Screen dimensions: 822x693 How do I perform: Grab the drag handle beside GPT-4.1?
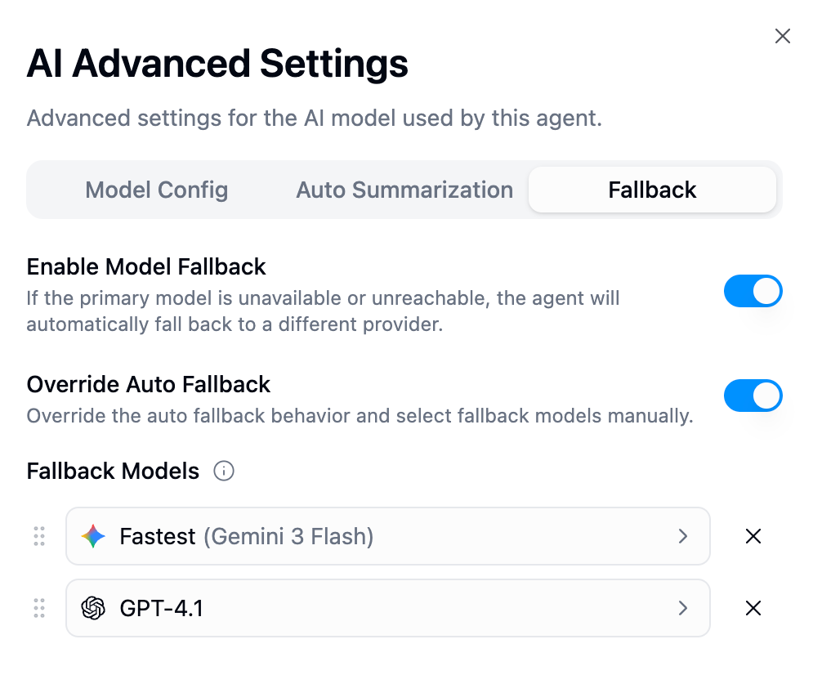pos(38,608)
